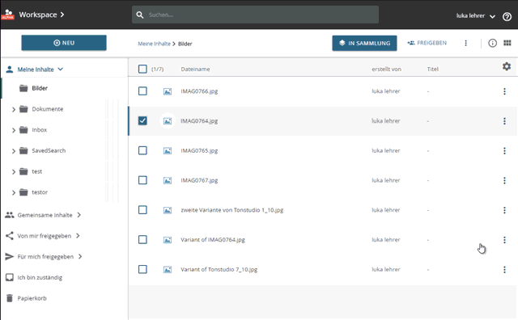Screen dimensions: 518x320
Task: Check the box for IMAG0767.jpg
Action: tap(142, 180)
